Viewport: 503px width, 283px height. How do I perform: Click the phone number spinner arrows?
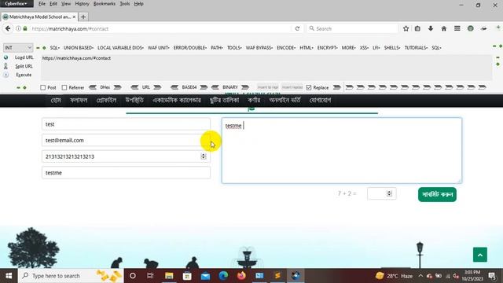point(204,156)
